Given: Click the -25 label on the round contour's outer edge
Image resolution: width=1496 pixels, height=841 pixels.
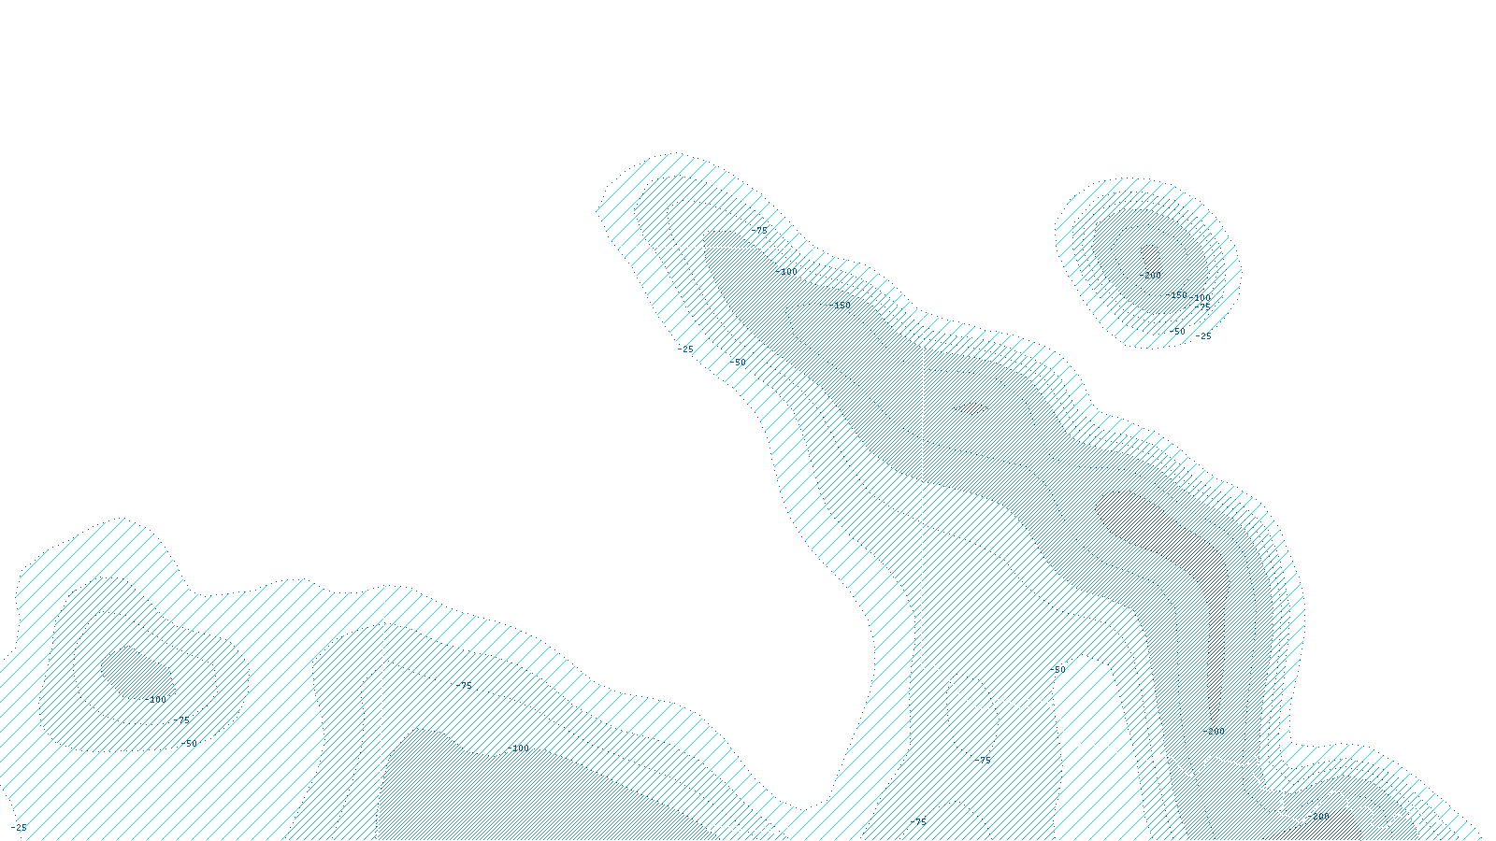Looking at the screenshot, I should 1202,336.
